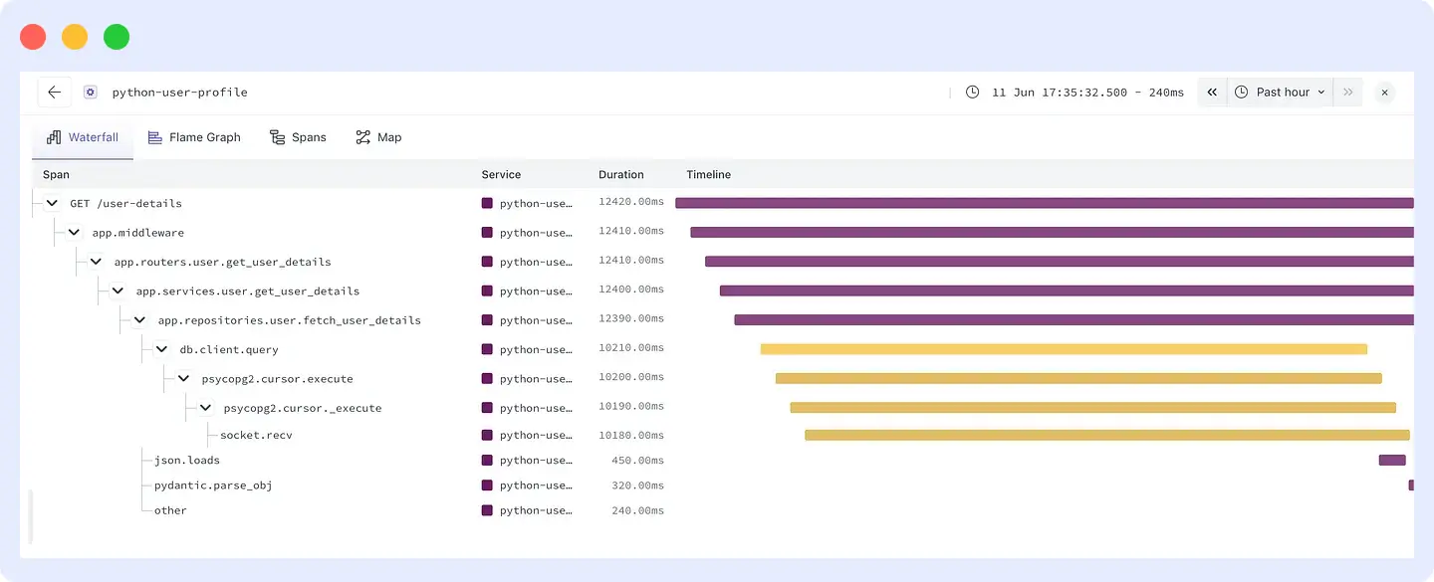The image size is (1434, 582).
Task: Open the Map tab
Action: 378,137
